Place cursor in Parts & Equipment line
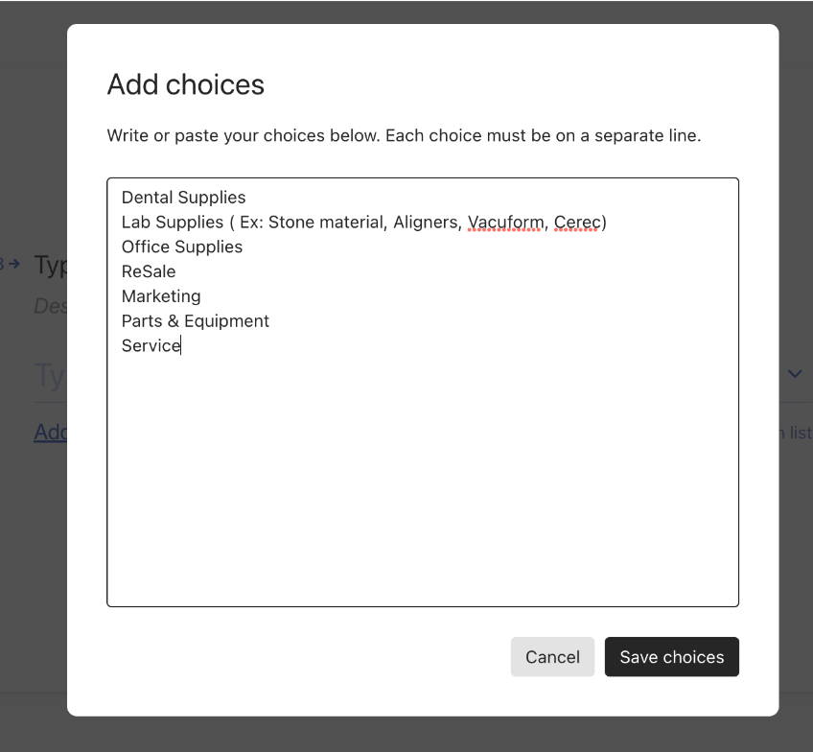Viewport: 813px width, 752px height. 196,321
